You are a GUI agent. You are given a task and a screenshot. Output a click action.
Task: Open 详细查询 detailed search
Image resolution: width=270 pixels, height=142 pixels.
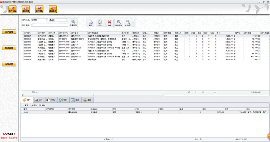click(x=118, y=23)
